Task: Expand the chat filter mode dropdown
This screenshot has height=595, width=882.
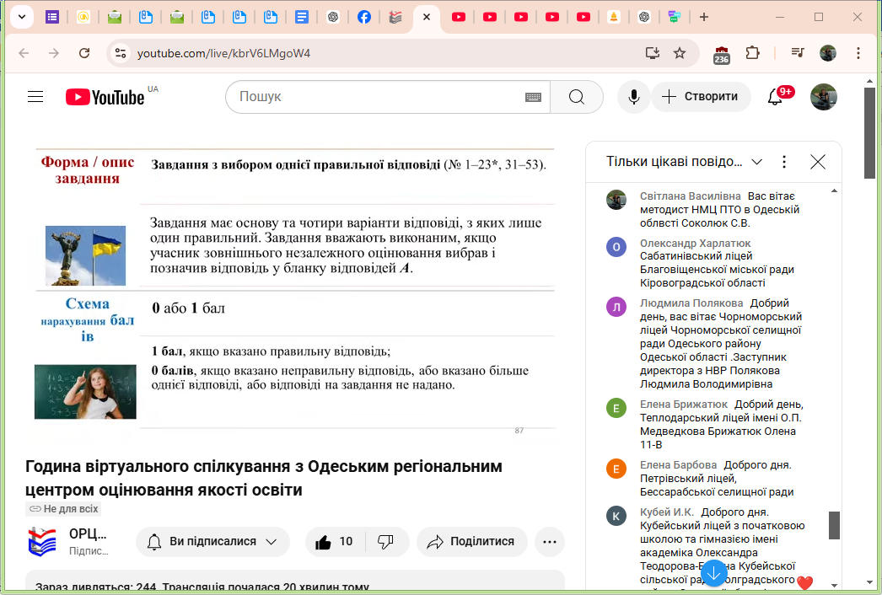Action: (756, 162)
